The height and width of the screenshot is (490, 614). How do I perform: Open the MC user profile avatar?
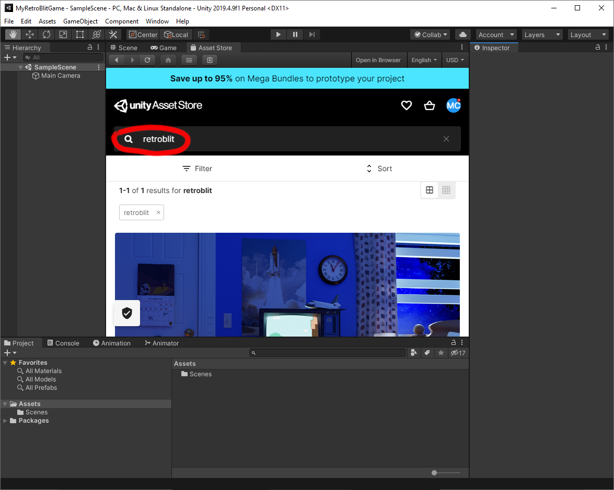[x=454, y=105]
